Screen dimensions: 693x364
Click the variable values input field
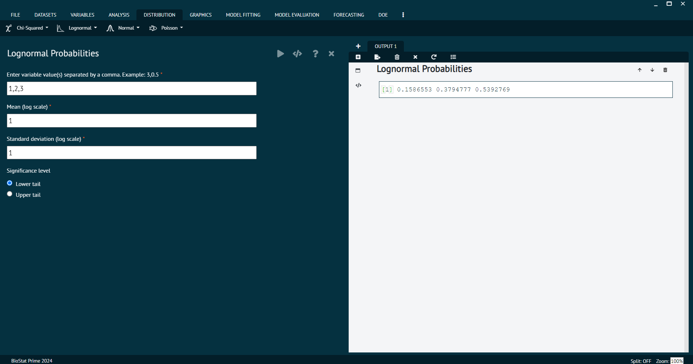point(132,88)
